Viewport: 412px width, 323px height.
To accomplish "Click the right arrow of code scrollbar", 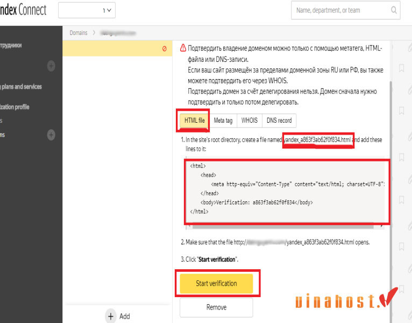I will (381, 226).
